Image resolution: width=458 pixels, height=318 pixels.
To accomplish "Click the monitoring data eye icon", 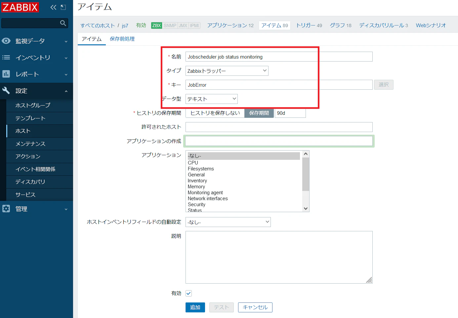I will pos(6,41).
